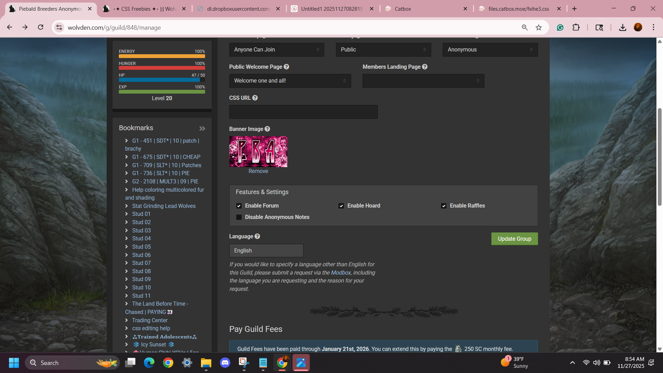
Task: Click inside the CSS URL text field
Action: [x=303, y=112]
